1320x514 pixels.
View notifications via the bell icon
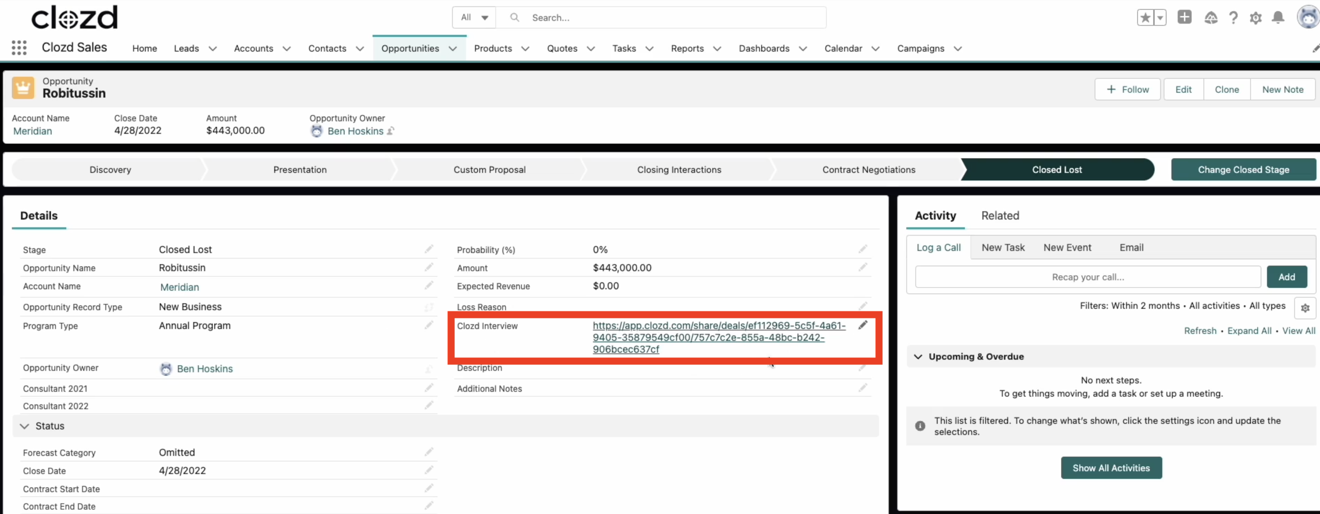tap(1278, 17)
